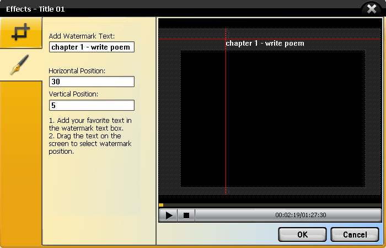Screen dimensions: 386x248
Task: Click the watermark instructions text
Action: coord(90,136)
